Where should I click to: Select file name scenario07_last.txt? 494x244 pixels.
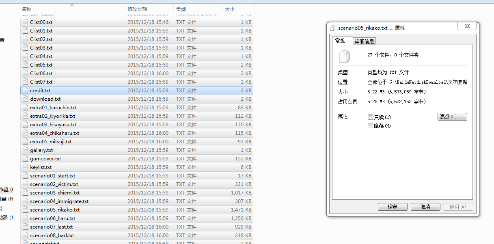click(x=52, y=227)
